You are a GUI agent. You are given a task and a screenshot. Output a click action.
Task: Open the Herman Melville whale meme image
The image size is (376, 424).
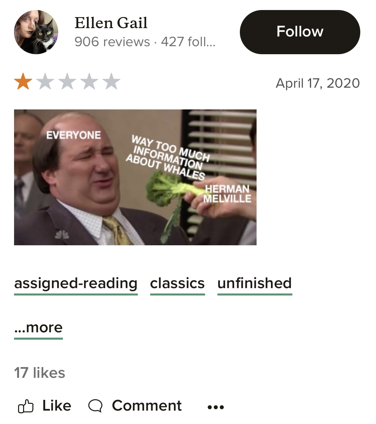click(135, 177)
